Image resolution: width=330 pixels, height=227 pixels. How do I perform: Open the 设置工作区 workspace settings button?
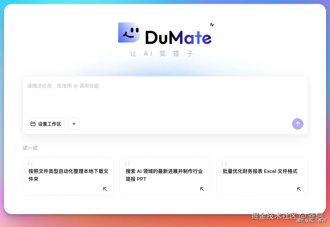coord(46,124)
